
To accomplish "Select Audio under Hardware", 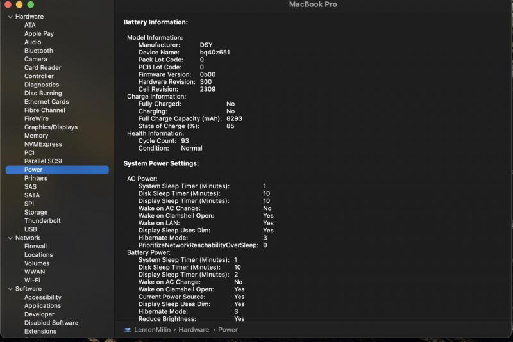I will click(33, 42).
